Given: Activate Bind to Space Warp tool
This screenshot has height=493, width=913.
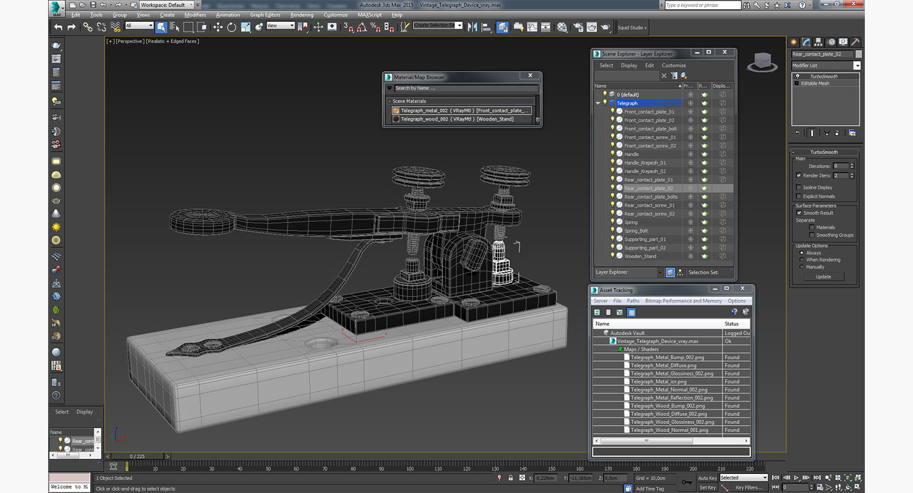Looking at the screenshot, I should [115, 26].
